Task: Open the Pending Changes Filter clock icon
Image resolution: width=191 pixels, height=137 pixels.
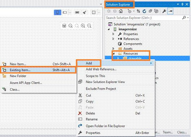Action: pyautogui.click(x=130, y=11)
